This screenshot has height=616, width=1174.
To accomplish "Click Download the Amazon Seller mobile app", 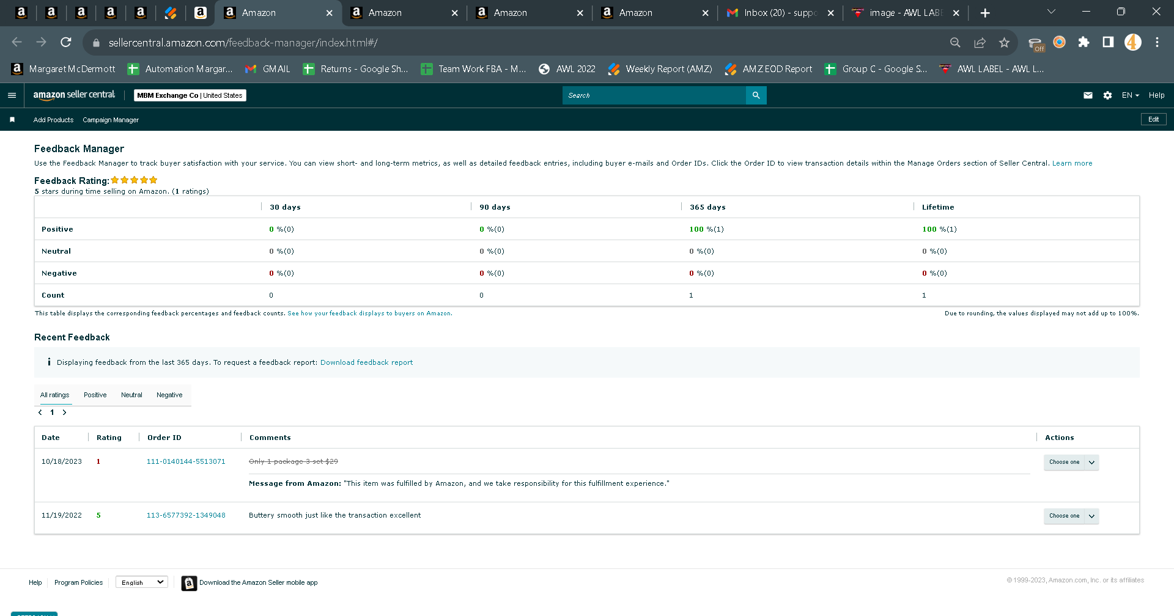I will click(258, 582).
